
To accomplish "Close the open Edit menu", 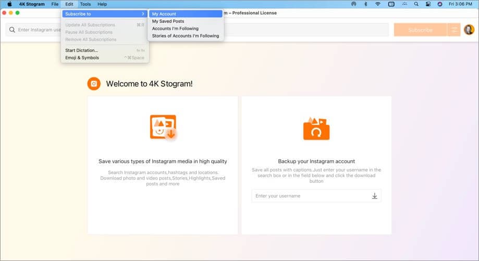I will click(x=69, y=4).
